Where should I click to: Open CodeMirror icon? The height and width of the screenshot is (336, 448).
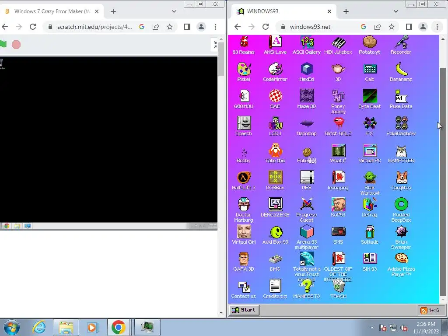coord(275,72)
